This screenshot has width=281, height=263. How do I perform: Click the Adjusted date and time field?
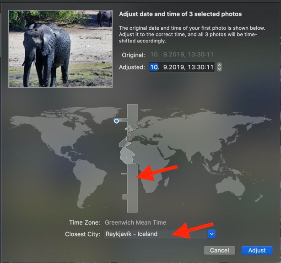[182, 67]
